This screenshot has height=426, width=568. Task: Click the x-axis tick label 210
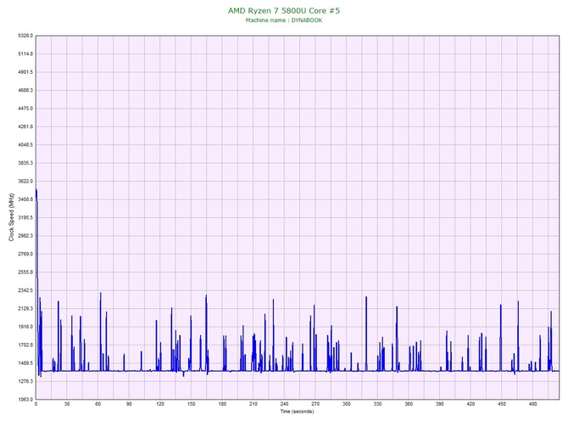pyautogui.click(x=253, y=404)
